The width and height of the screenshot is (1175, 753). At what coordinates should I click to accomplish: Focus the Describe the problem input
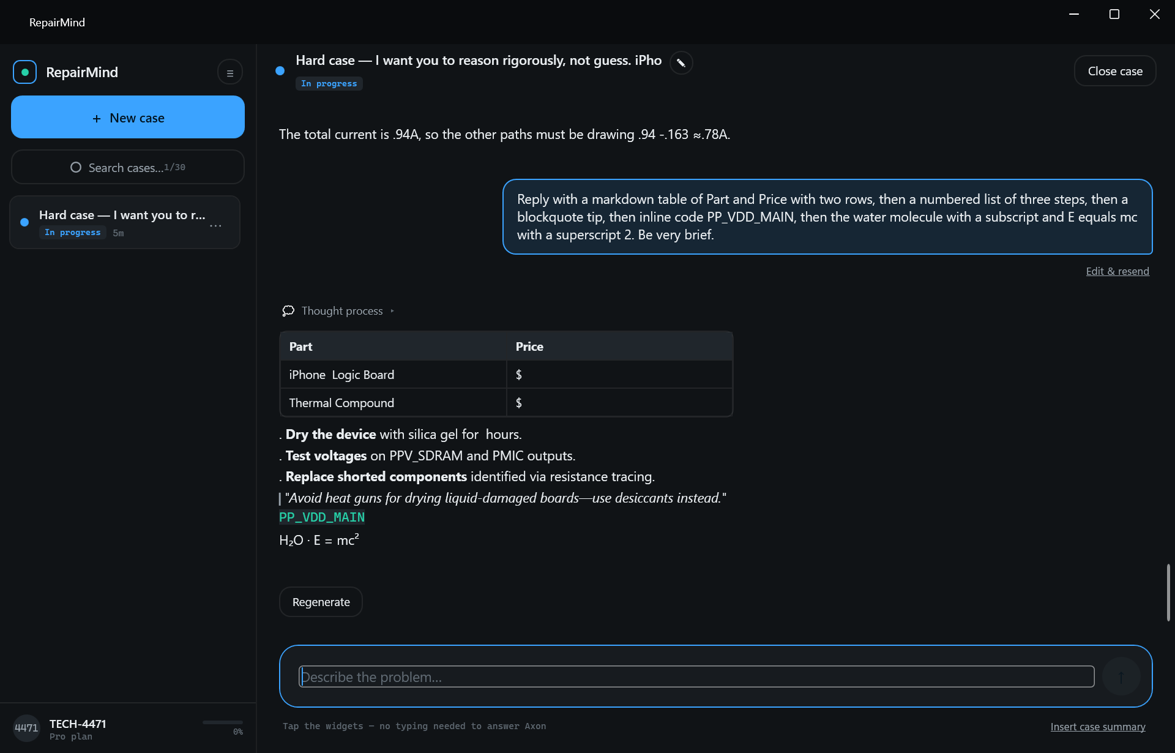click(696, 677)
